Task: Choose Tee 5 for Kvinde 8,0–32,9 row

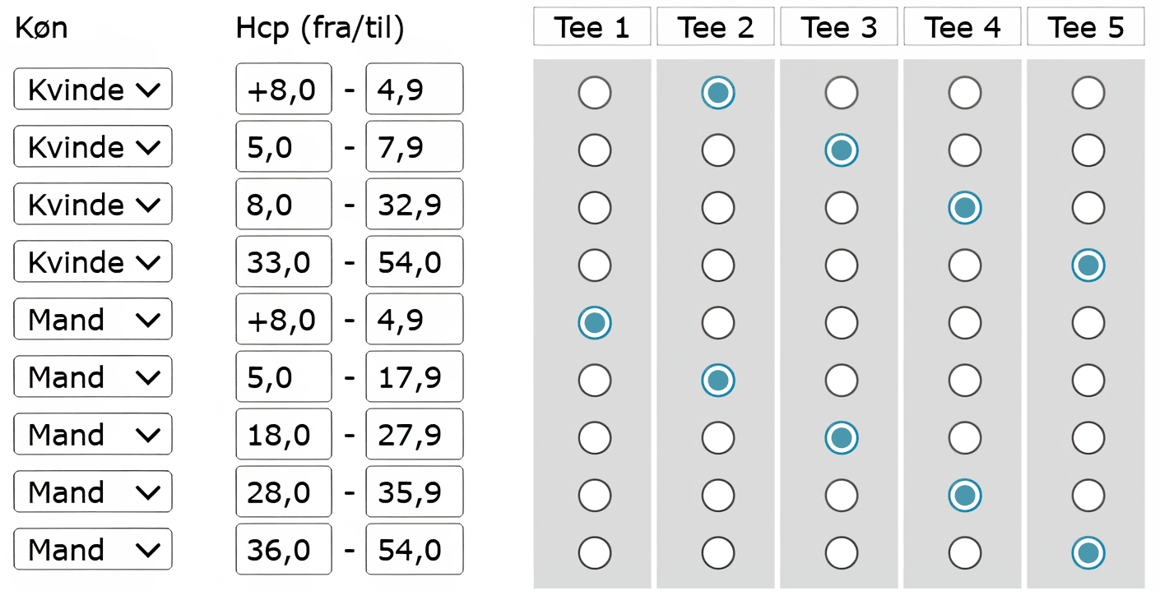Action: point(1088,208)
